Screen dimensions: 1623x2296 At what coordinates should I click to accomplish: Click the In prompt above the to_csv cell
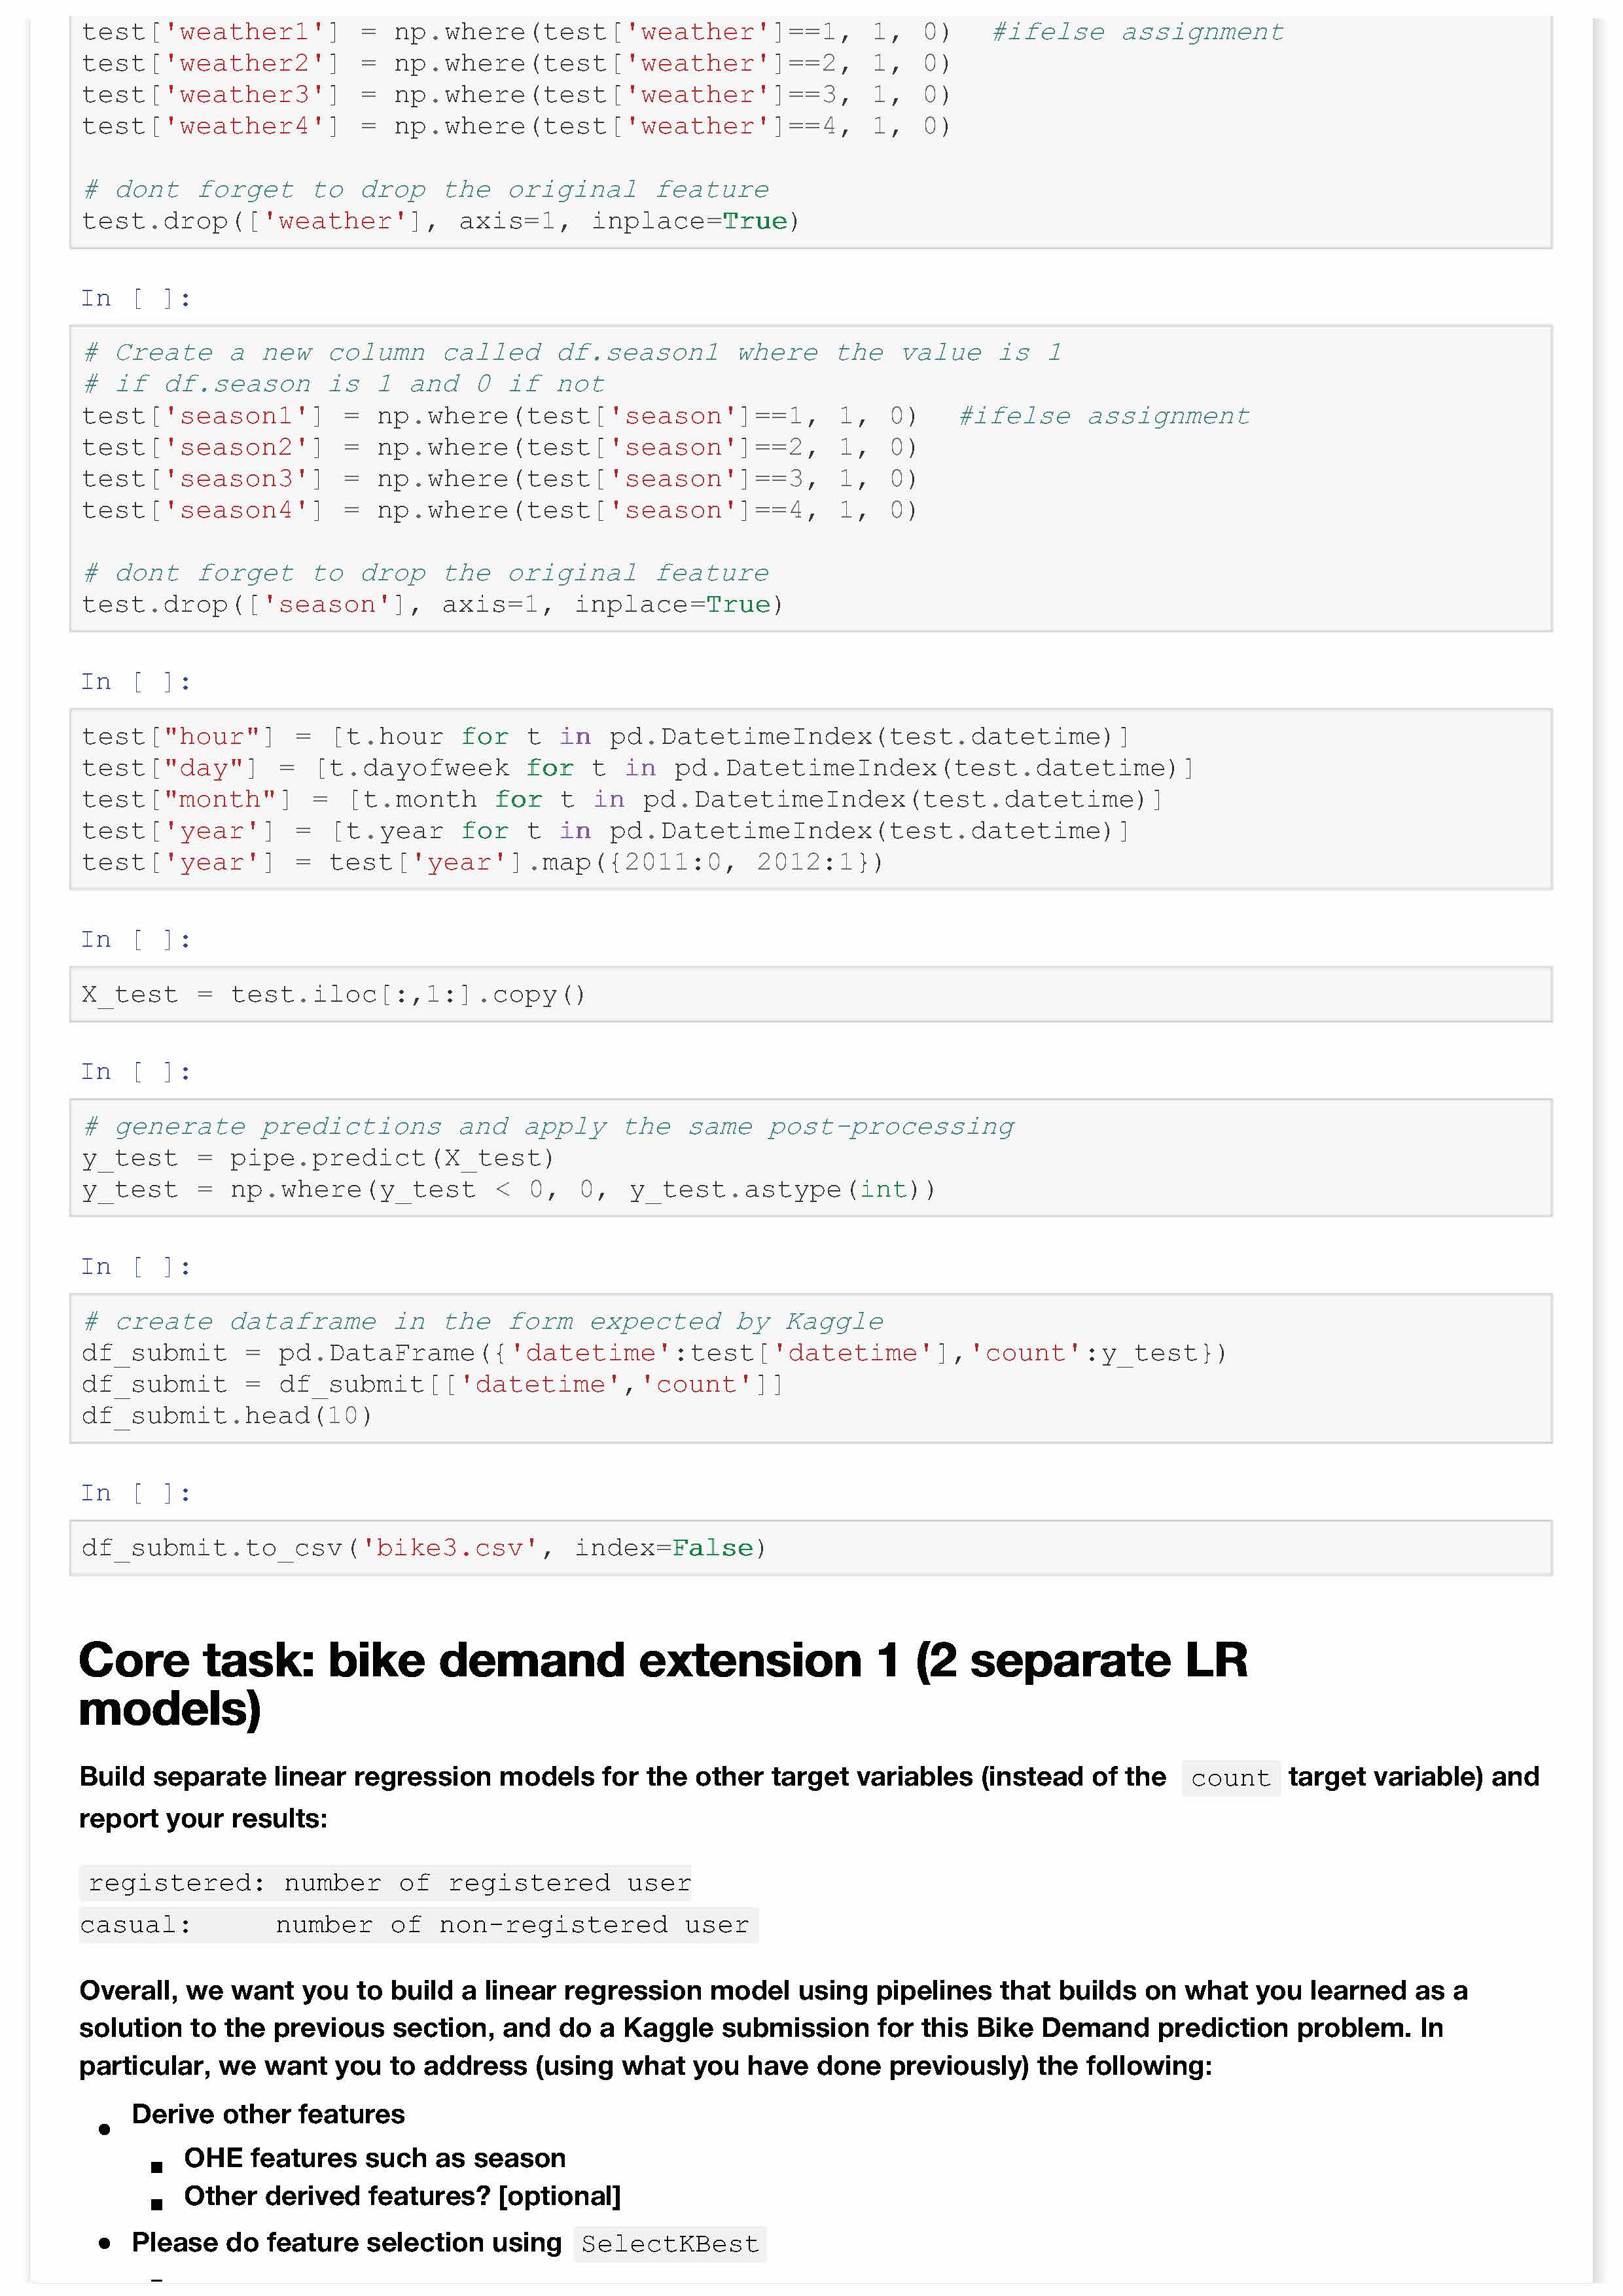(x=135, y=1493)
